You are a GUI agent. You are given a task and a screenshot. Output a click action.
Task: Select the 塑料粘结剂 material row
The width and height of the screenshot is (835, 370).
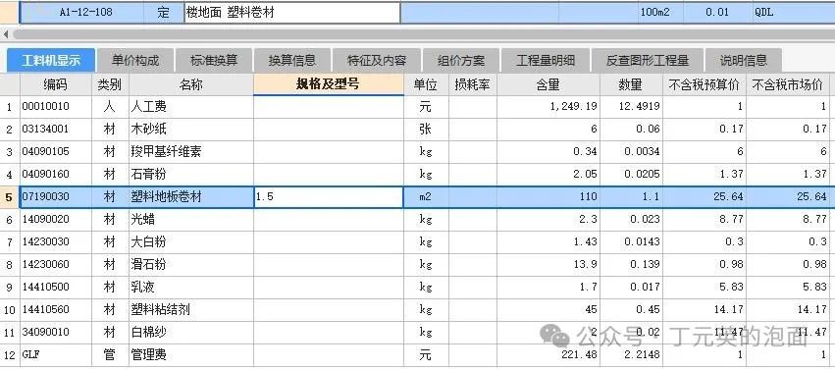click(418, 309)
